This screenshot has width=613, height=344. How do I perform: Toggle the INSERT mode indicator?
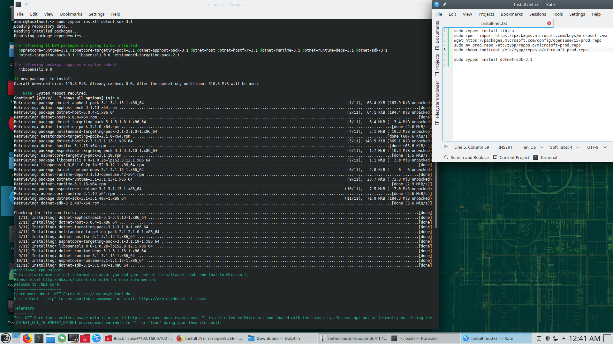point(505,147)
